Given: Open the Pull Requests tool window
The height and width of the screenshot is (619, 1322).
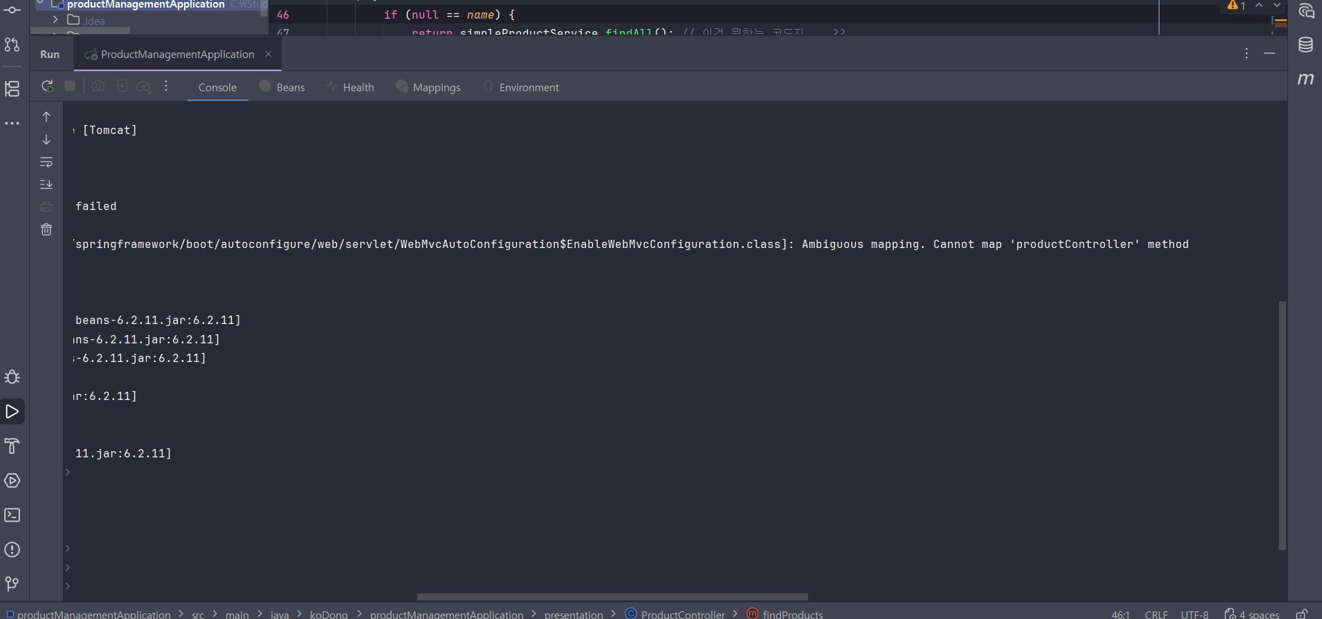Looking at the screenshot, I should tap(12, 45).
